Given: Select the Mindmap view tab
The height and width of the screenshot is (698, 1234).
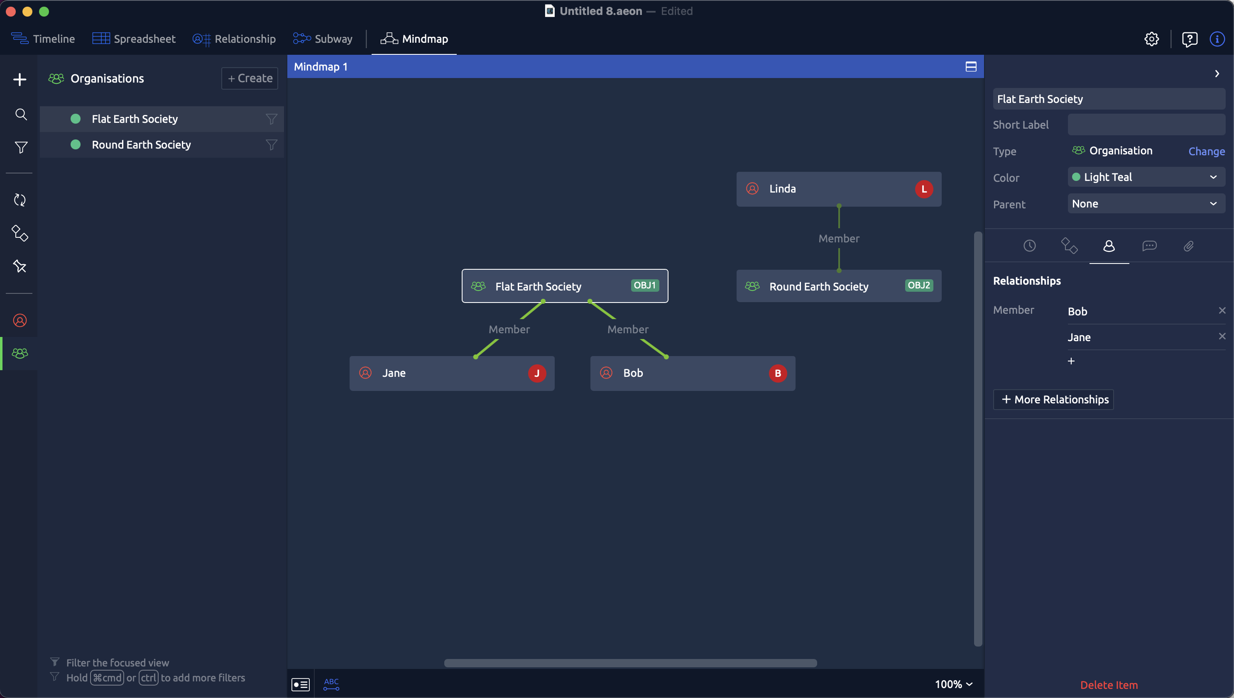Looking at the screenshot, I should pos(414,39).
